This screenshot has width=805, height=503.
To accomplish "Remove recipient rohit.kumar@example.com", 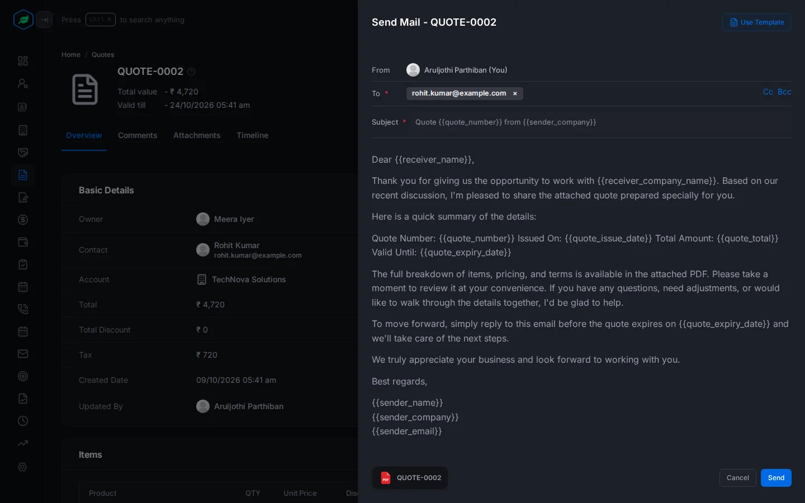I will pos(515,93).
